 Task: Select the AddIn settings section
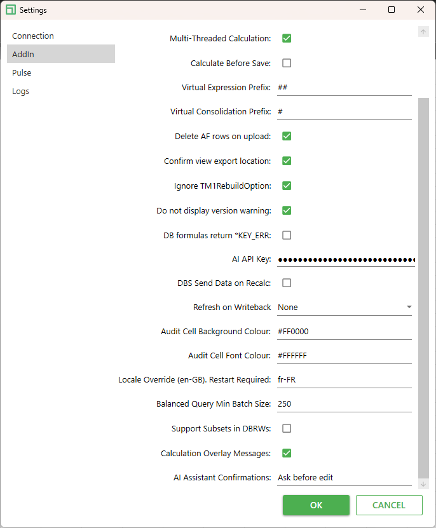[61, 54]
